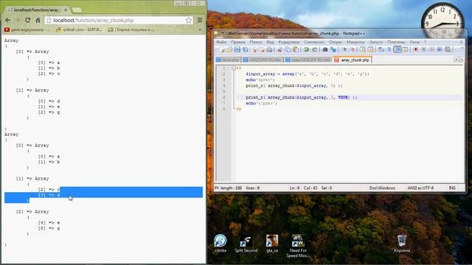The width and height of the screenshot is (472, 265).
Task: Expand the Chrome bookmarks overflow chevron
Action: pyautogui.click(x=200, y=29)
